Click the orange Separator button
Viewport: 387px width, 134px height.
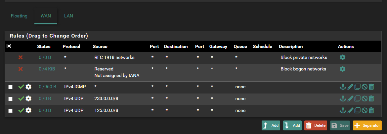[367, 125]
